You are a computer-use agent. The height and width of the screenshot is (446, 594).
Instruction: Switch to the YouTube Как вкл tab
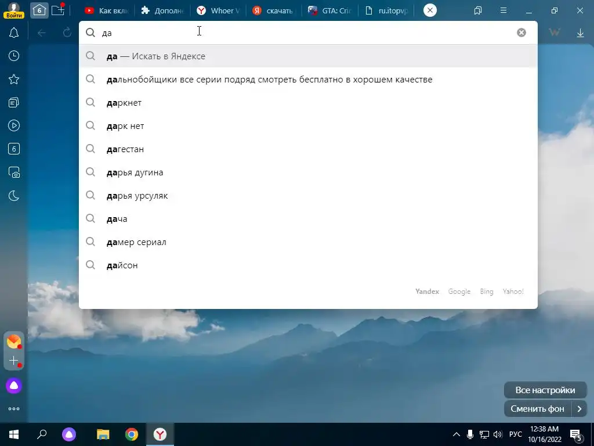coord(107,10)
